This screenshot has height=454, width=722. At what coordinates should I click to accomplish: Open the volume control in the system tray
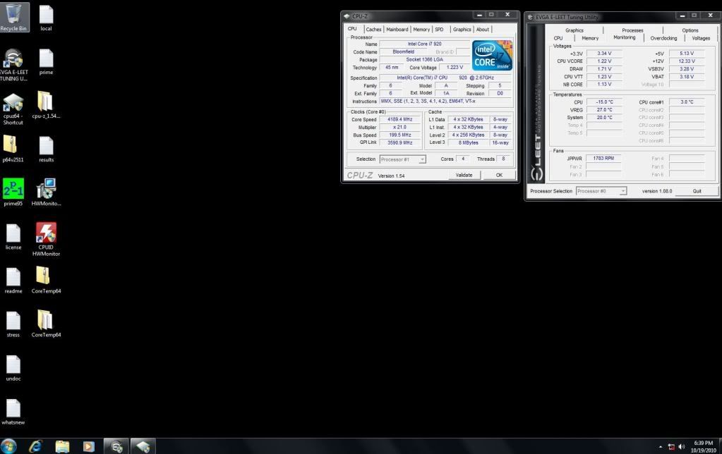682,447
